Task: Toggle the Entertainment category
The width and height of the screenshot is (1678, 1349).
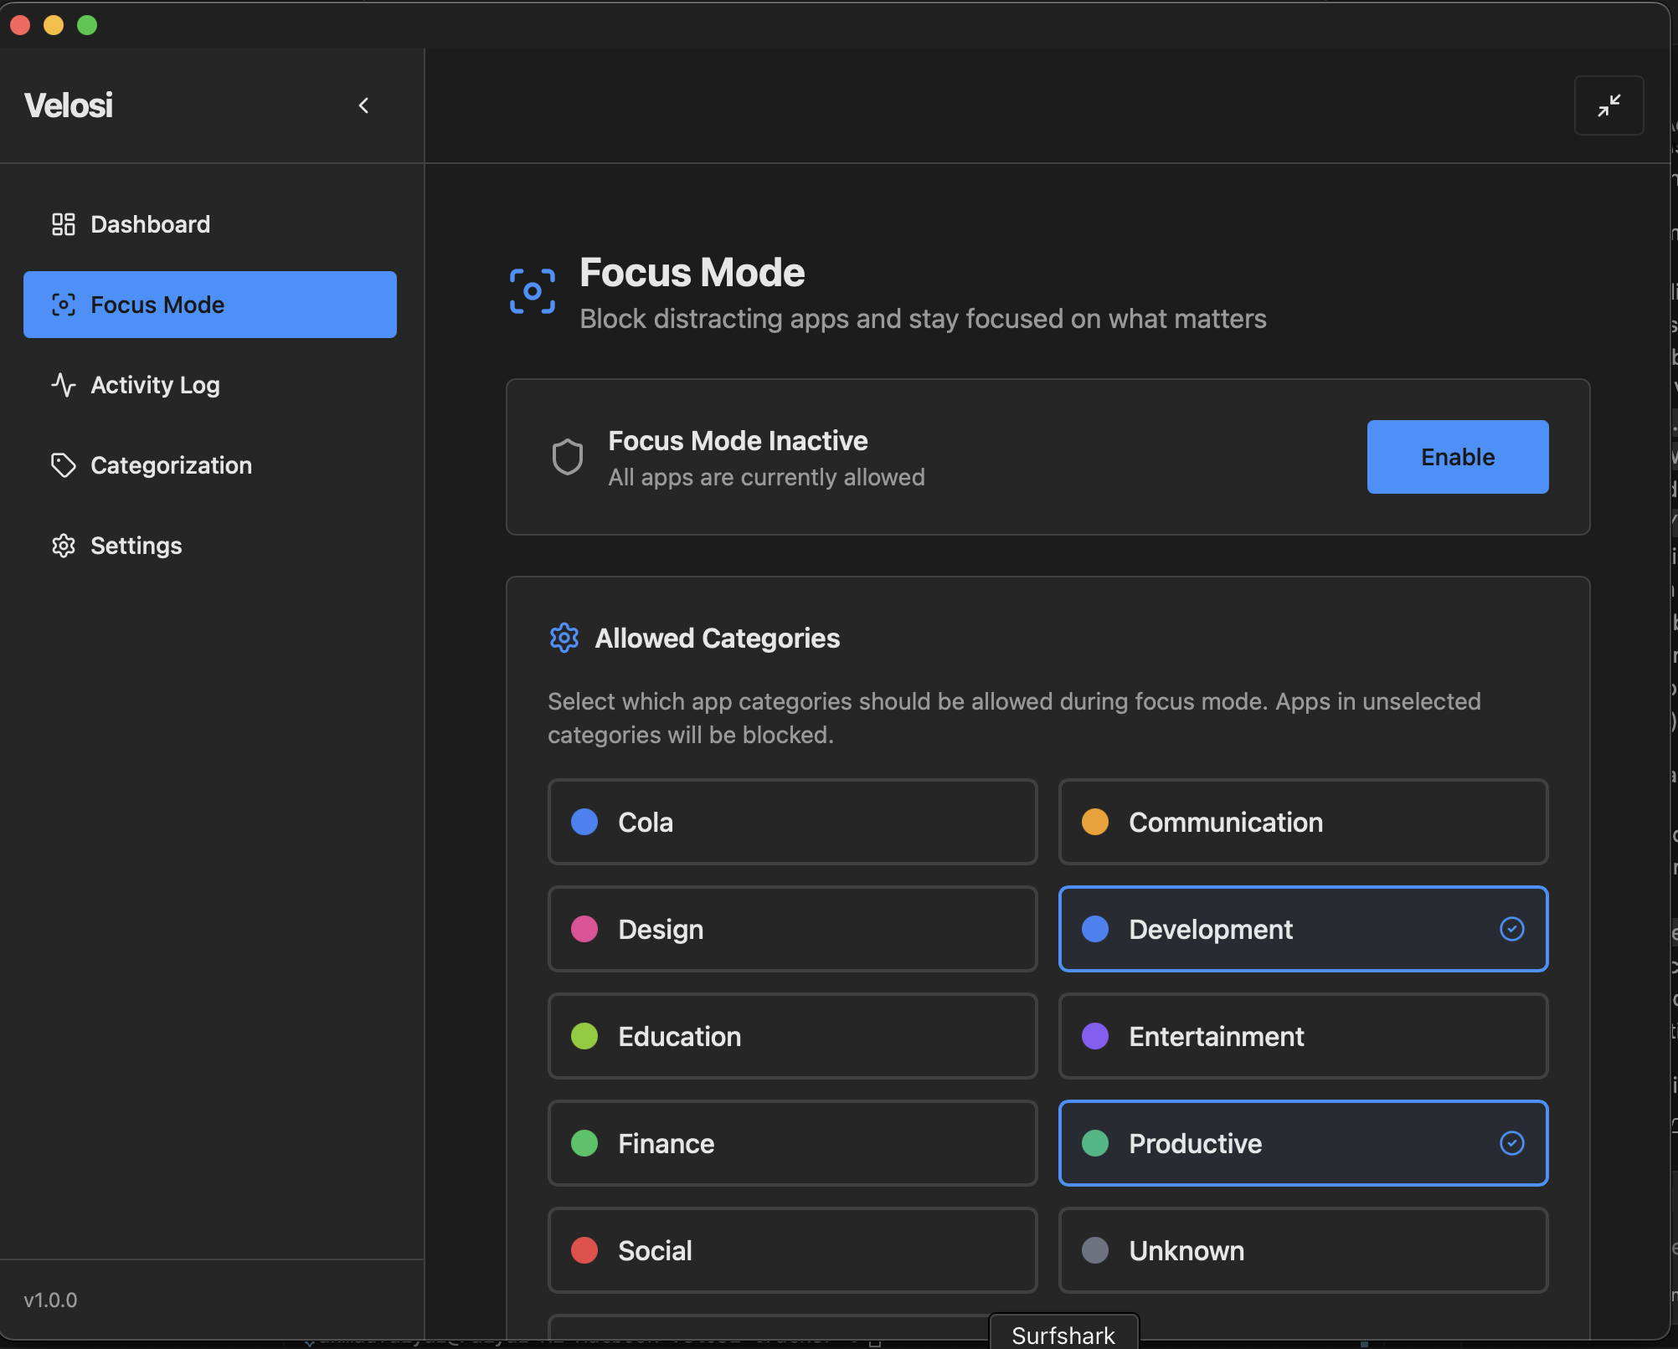Action: coord(1304,1036)
